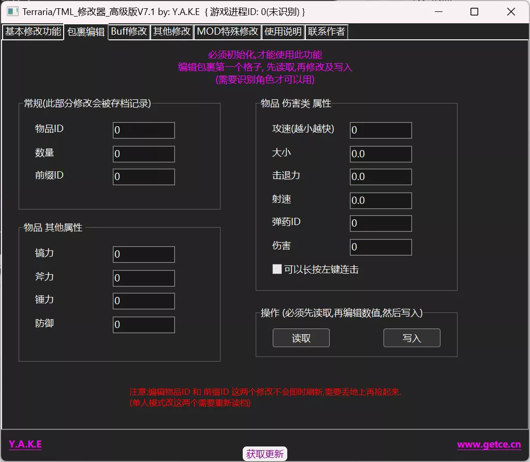Image resolution: width=530 pixels, height=462 pixels.
Task: Open the www.getce.cn link
Action: (x=489, y=444)
